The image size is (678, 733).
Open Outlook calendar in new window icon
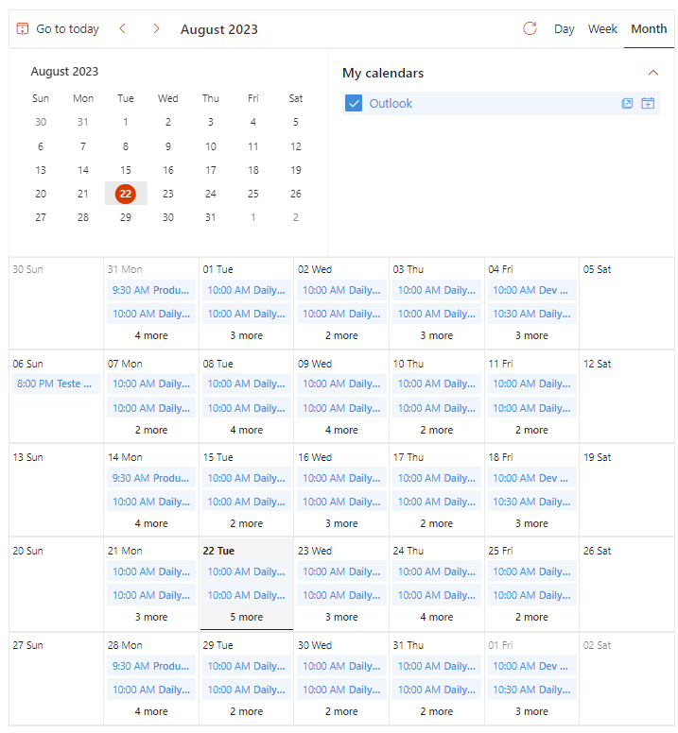tap(627, 103)
